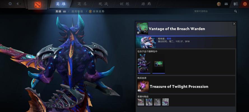Open the 观战 tab

(103, 4)
